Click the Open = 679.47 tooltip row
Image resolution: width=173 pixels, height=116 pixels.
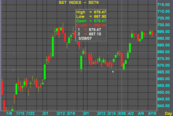(x=91, y=21)
